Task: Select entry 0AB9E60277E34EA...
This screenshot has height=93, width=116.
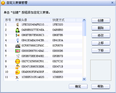Action: click(35, 30)
